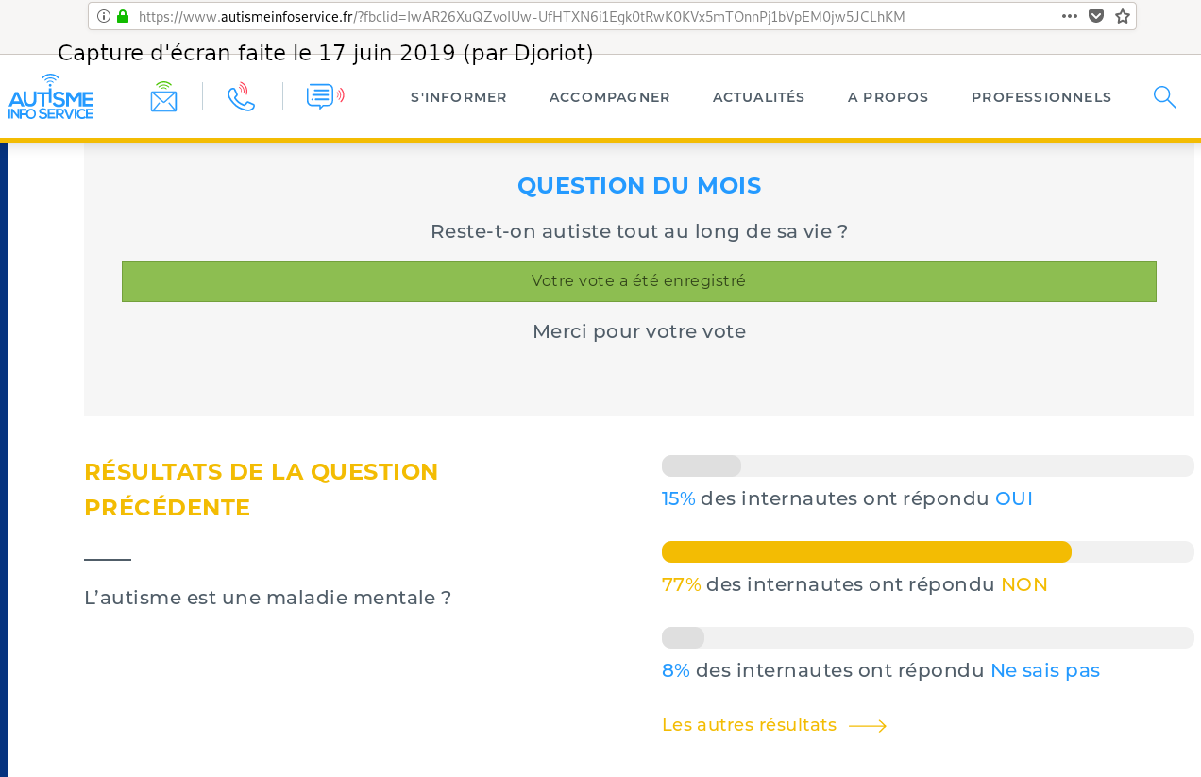The height and width of the screenshot is (777, 1201).
Task: Show site information icon in address bar
Action: (104, 16)
